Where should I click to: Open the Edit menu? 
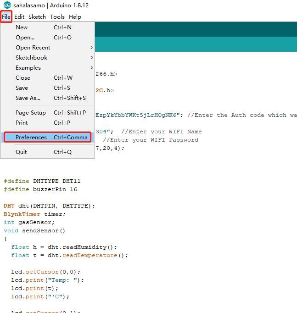coord(19,17)
